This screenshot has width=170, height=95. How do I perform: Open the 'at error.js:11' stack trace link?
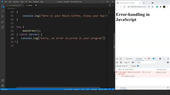[129, 76]
